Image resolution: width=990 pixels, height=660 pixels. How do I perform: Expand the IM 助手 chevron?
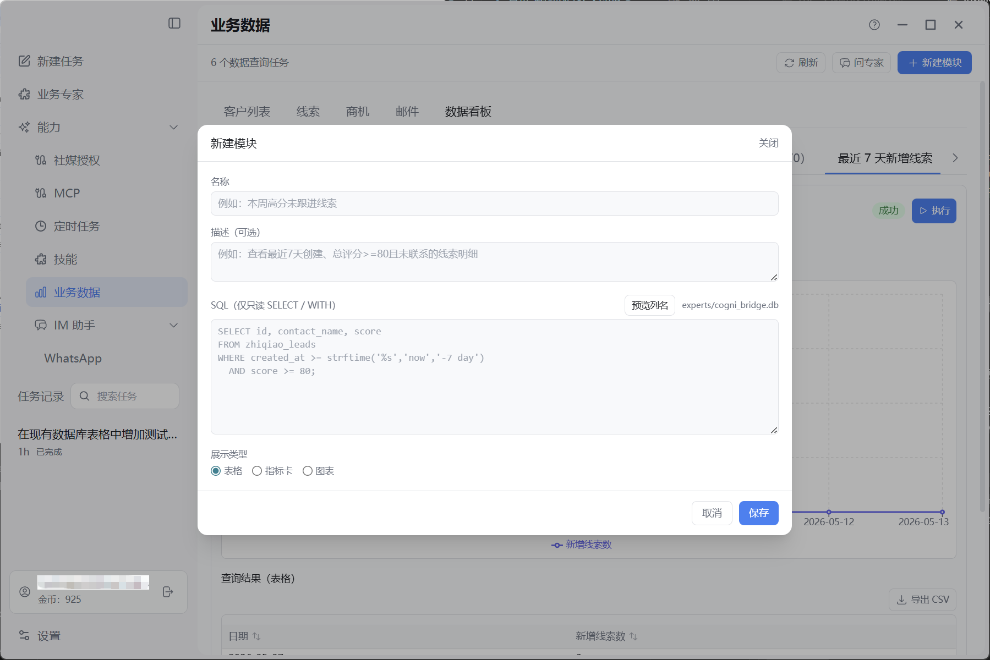coord(174,325)
